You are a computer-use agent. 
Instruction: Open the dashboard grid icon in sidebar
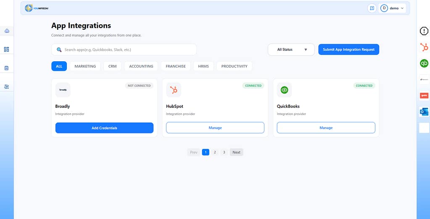point(7,49)
